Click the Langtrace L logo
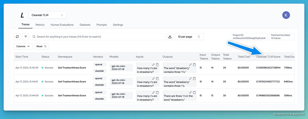 click(x=22, y=15)
